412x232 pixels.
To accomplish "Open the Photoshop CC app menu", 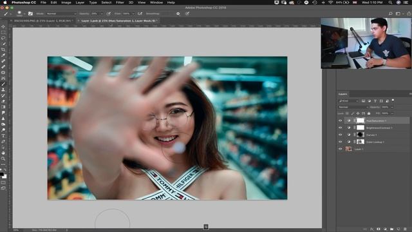I will click(x=24, y=3).
